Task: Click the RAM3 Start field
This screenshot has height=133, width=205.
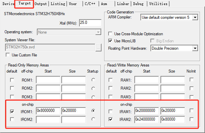Action: [x=147, y=97]
